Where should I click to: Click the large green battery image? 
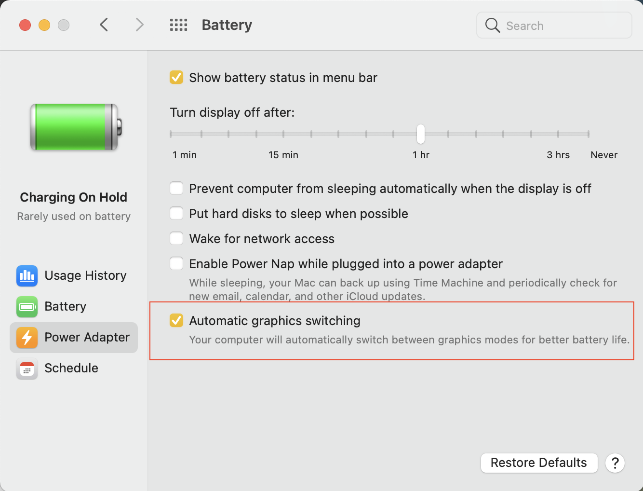[76, 127]
